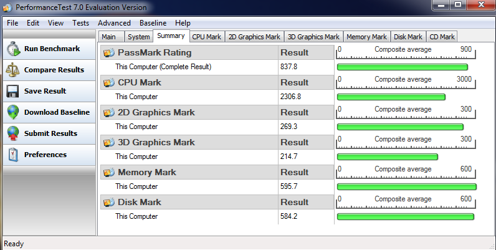
Task: Click the 837.8 PassMark result value
Action: coord(289,67)
